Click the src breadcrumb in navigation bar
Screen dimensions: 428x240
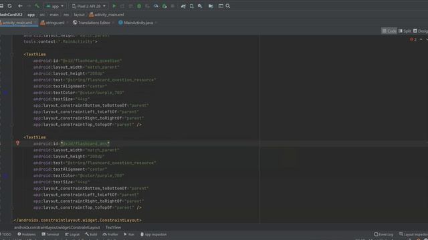(42, 15)
